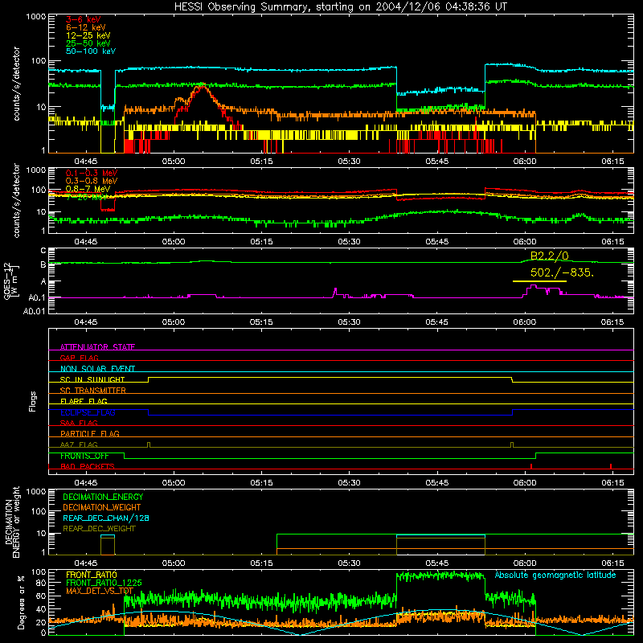Click the REAR_DEC_WEIGHT legend label
The image size is (643, 643).
[99, 529]
